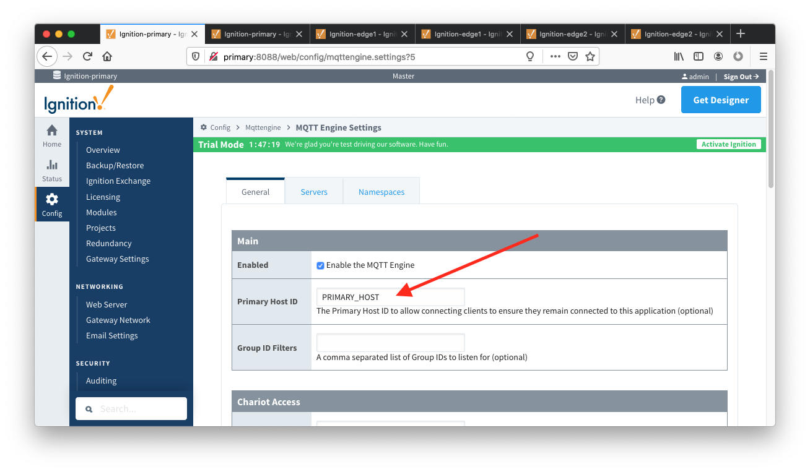Click the insecure connection lock icon
The height and width of the screenshot is (472, 810).
(x=214, y=56)
